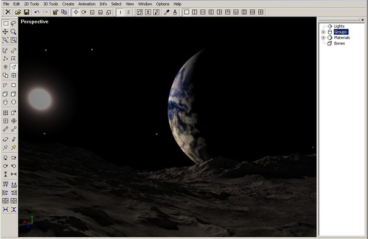The width and height of the screenshot is (368, 239).
Task: Expand the Groups tree node
Action: 323,32
